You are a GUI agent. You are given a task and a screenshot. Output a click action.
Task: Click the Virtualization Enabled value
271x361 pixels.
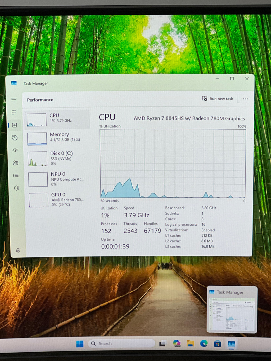tap(208, 230)
